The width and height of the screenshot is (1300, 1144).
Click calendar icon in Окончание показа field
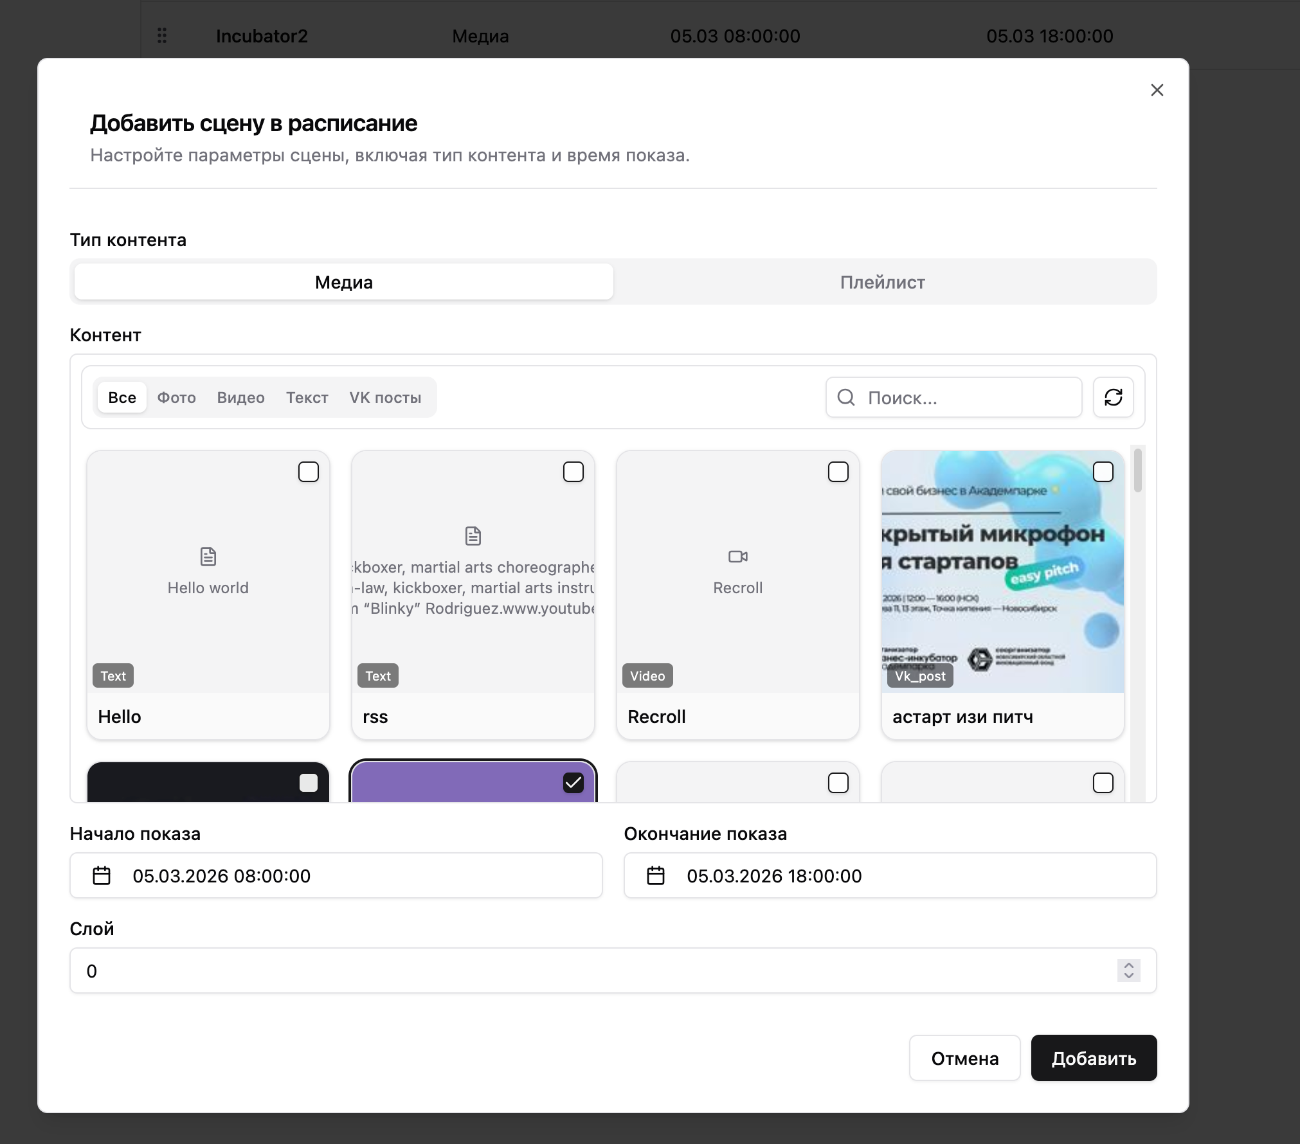coord(655,875)
